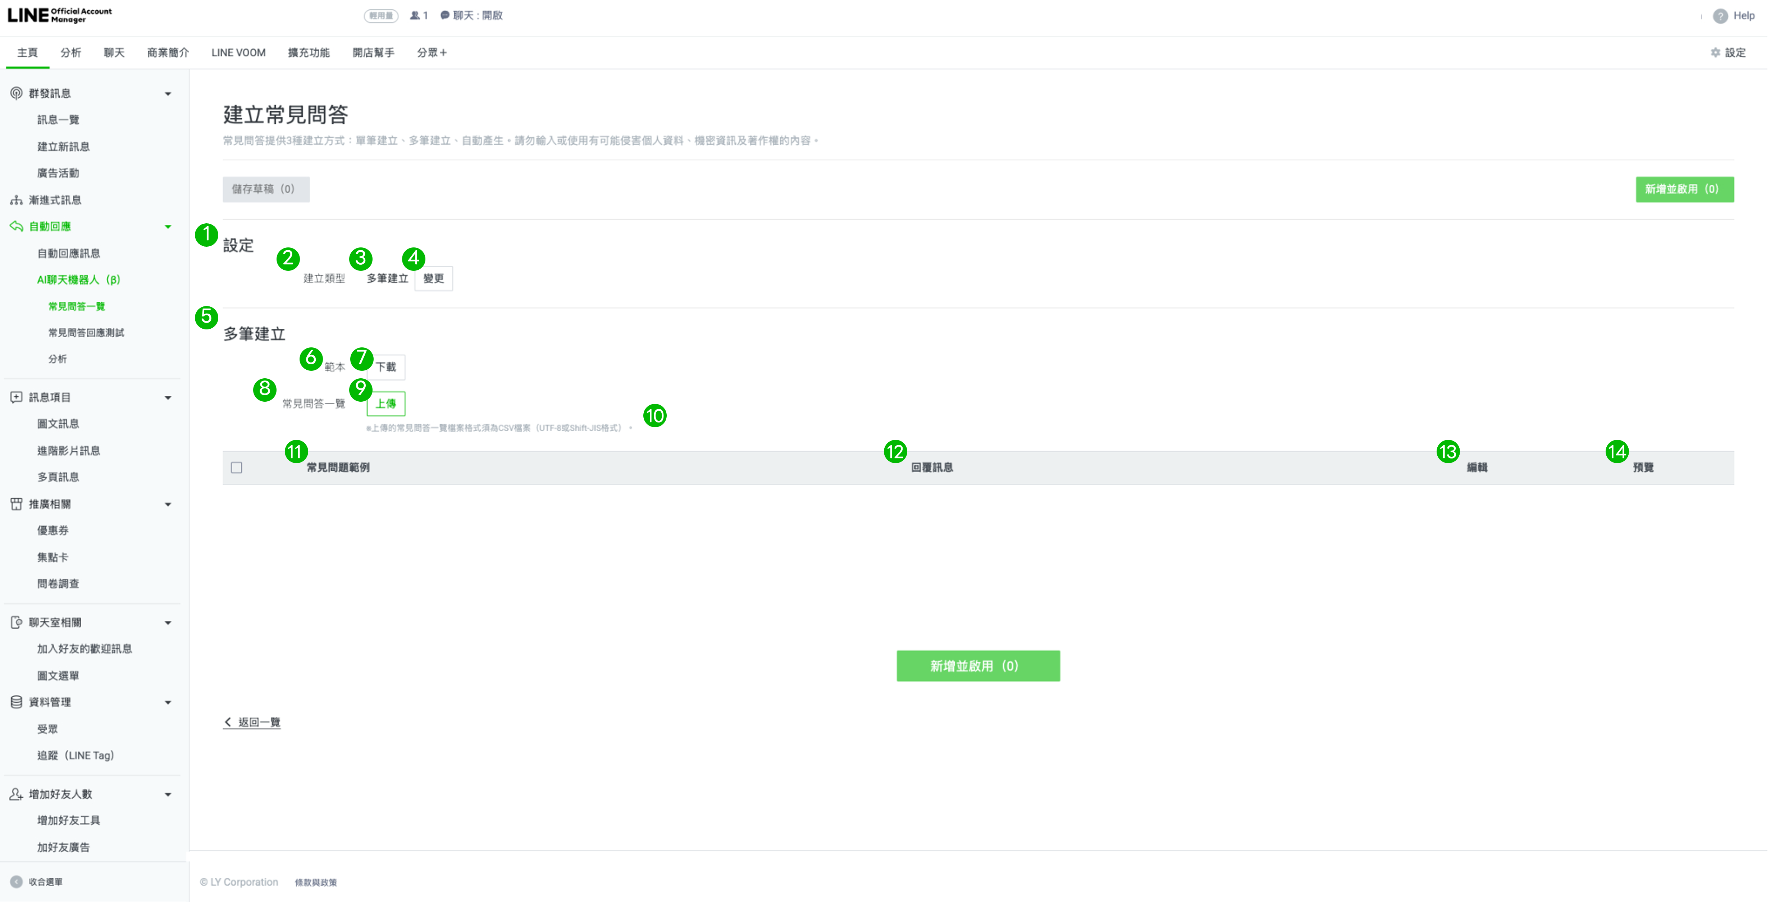The image size is (1775, 903).
Task: Click the Help question mark icon
Action: tap(1720, 16)
